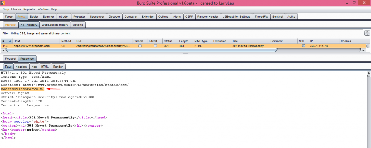Switch to the Decoder tab
This screenshot has height=148, width=371.
[114, 17]
